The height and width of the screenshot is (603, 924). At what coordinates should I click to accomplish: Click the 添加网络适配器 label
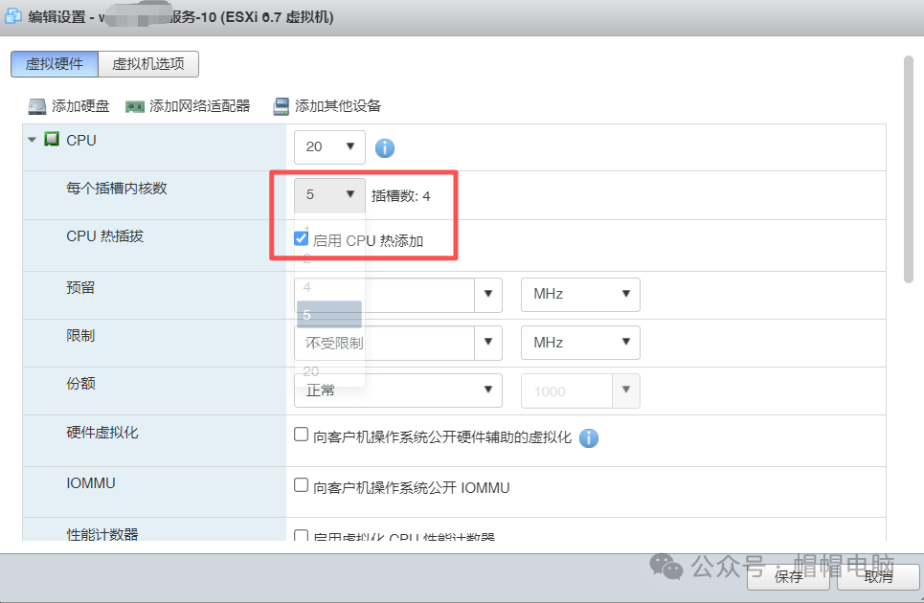200,106
